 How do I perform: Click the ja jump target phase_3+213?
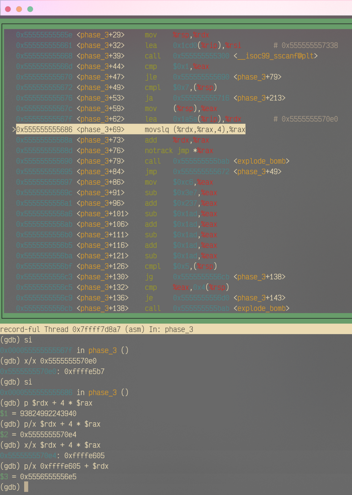pos(259,98)
